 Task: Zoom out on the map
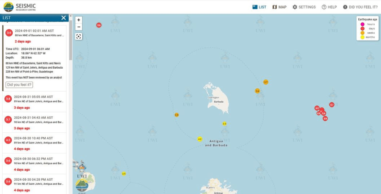coord(79,27)
